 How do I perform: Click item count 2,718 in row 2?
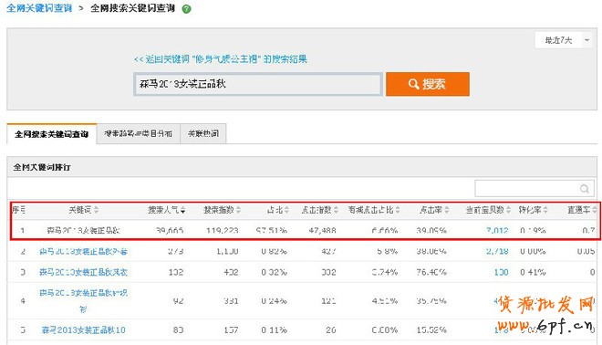[497, 252]
